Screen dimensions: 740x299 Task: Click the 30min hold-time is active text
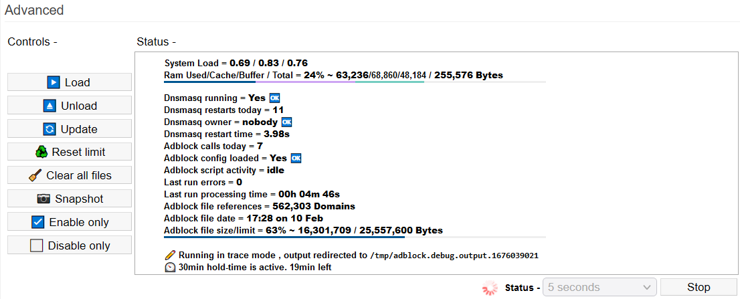click(256, 268)
